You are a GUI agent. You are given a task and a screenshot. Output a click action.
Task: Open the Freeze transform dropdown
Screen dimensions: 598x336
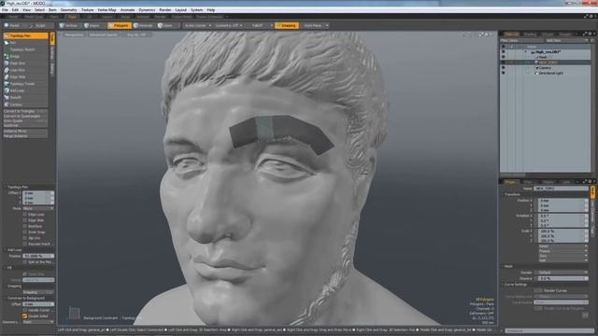562,251
